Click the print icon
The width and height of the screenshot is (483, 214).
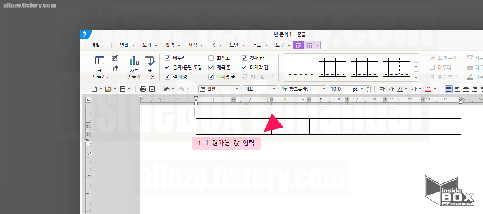coord(143,89)
